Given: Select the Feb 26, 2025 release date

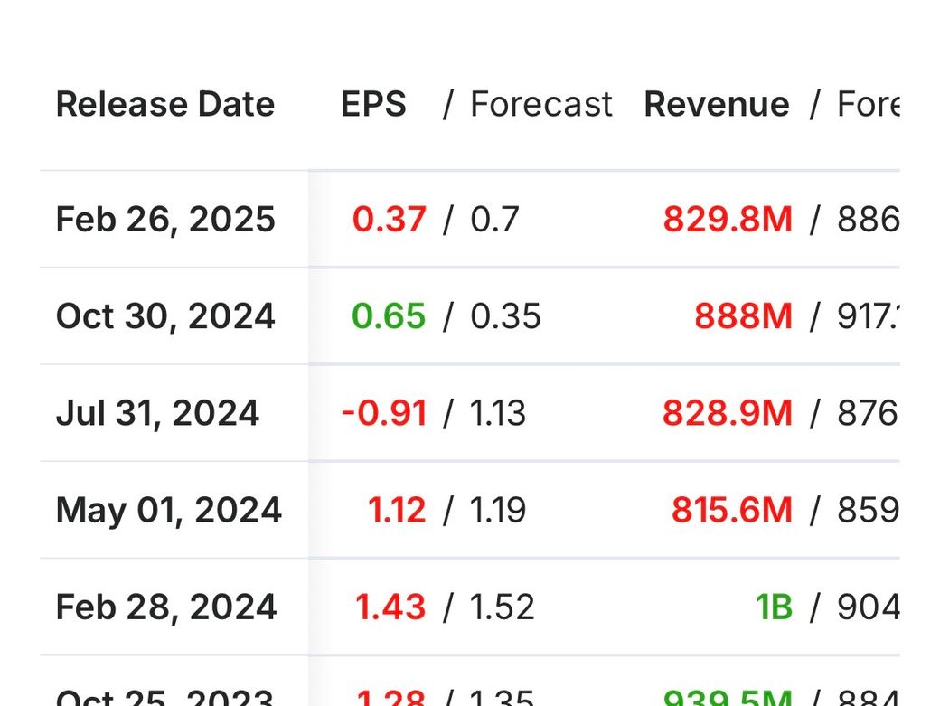Looking at the screenshot, I should click(165, 220).
